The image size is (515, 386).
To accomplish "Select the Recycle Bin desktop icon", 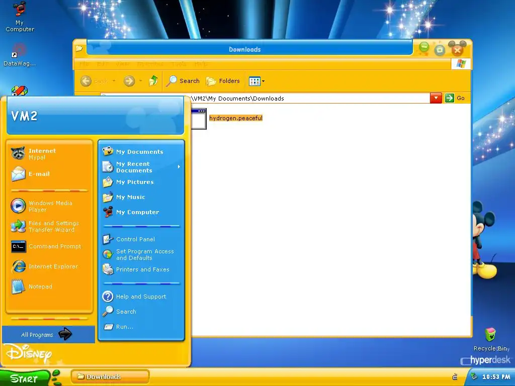I will [x=490, y=339].
